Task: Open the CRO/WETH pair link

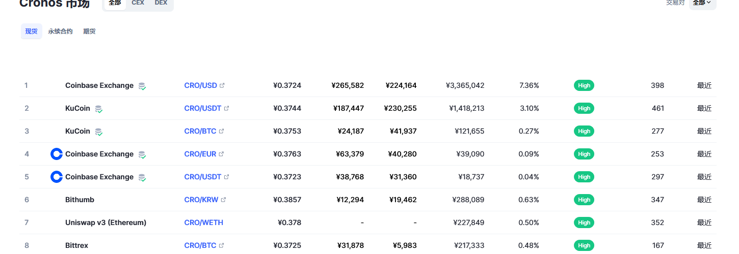Action: click(x=203, y=223)
